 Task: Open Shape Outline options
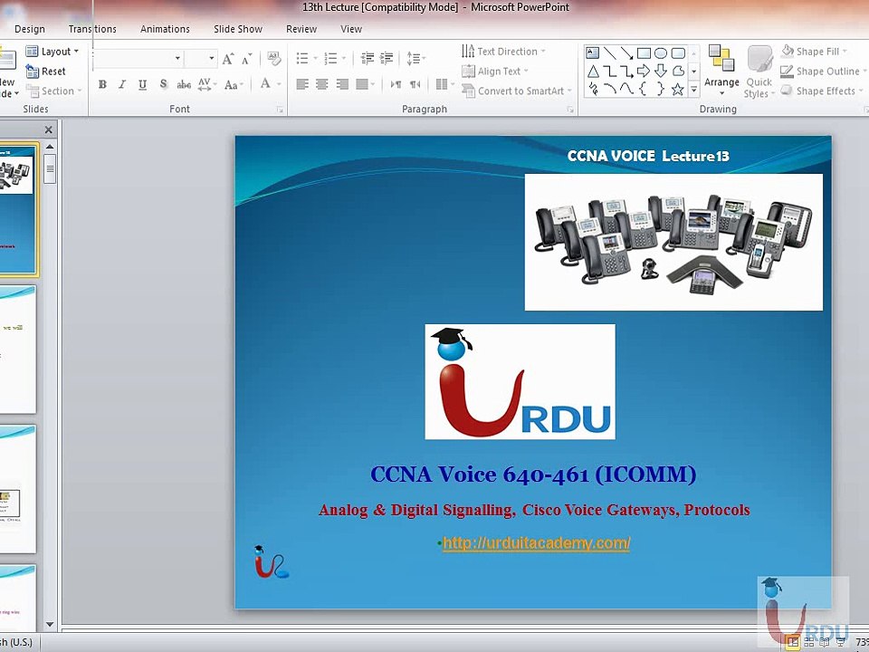823,72
